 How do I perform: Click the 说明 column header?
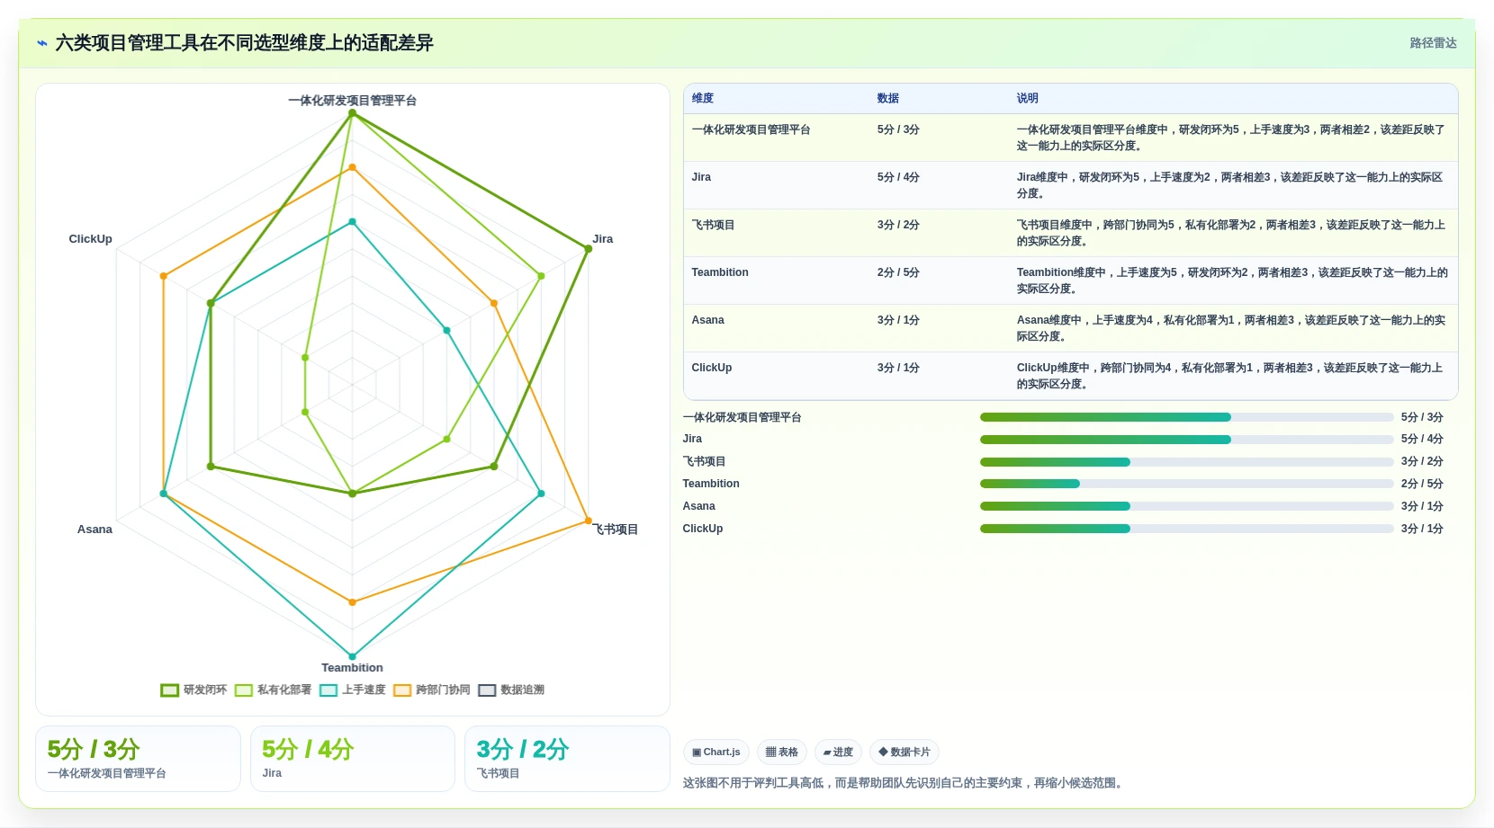pyautogui.click(x=1028, y=98)
